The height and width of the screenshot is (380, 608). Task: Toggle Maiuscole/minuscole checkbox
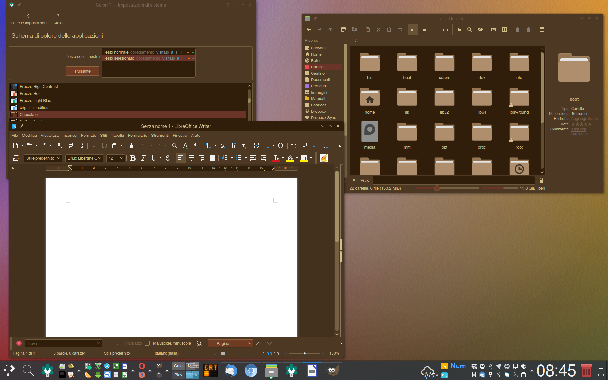coord(147,343)
